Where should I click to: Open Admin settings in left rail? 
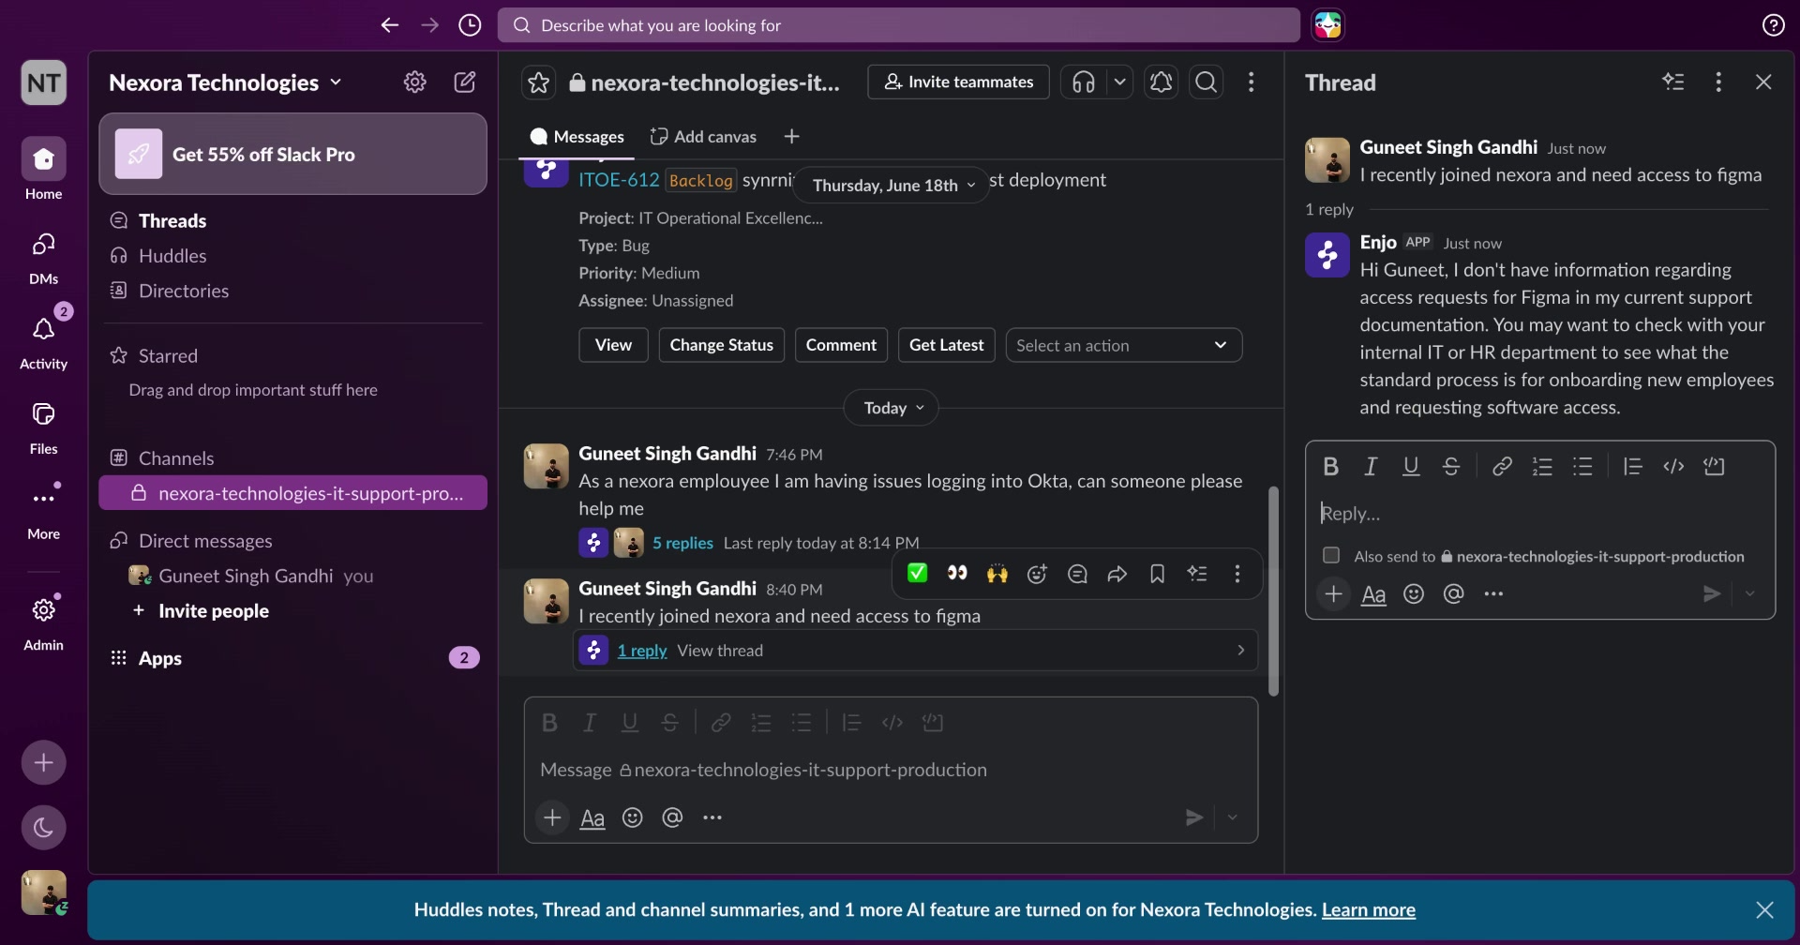pos(43,622)
